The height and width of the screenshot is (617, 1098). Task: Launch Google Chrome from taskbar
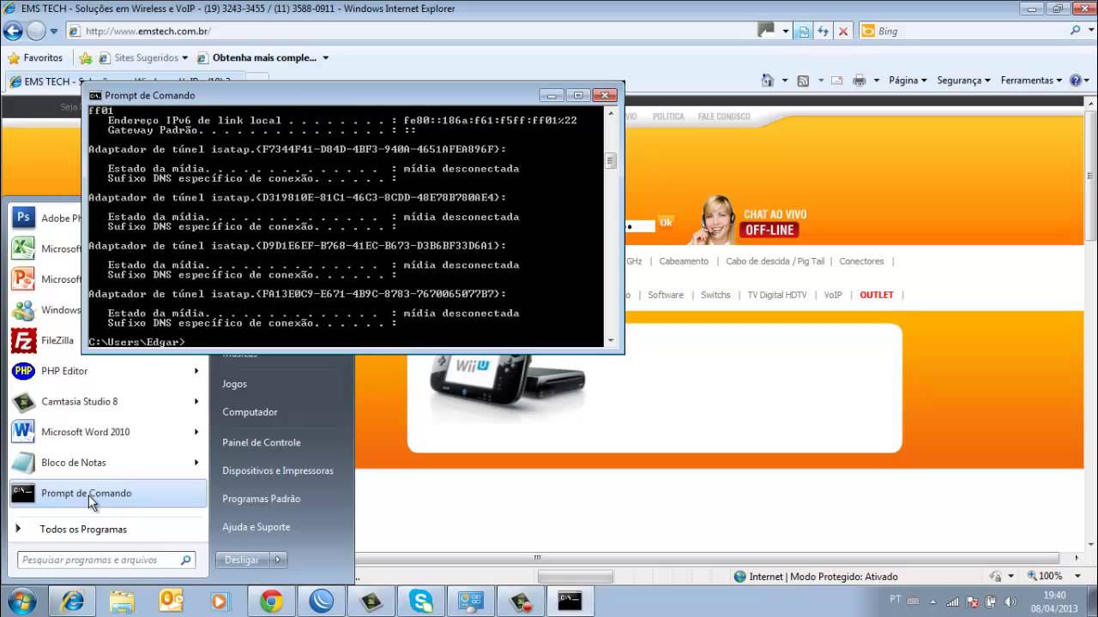pos(271,602)
